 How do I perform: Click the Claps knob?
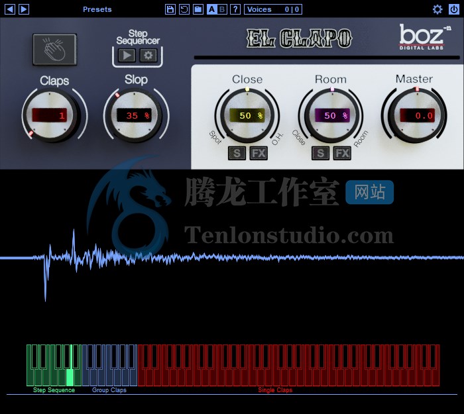(x=51, y=116)
